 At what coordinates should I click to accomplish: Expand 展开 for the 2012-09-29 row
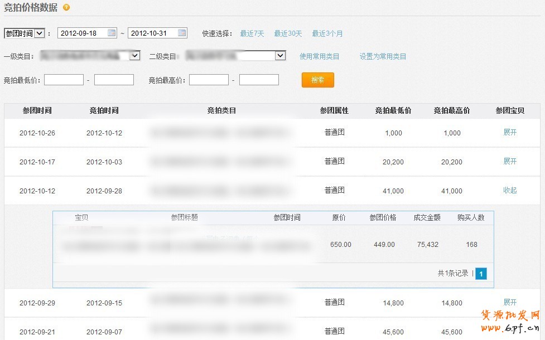pos(510,303)
